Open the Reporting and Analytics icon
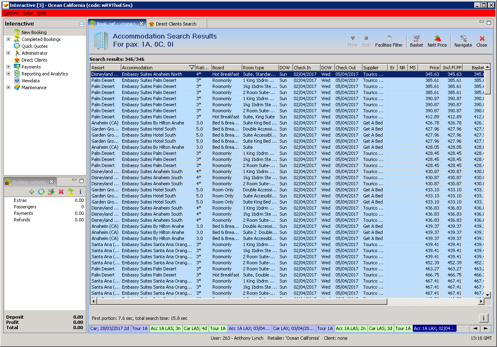The width and height of the screenshot is (497, 347). click(17, 73)
